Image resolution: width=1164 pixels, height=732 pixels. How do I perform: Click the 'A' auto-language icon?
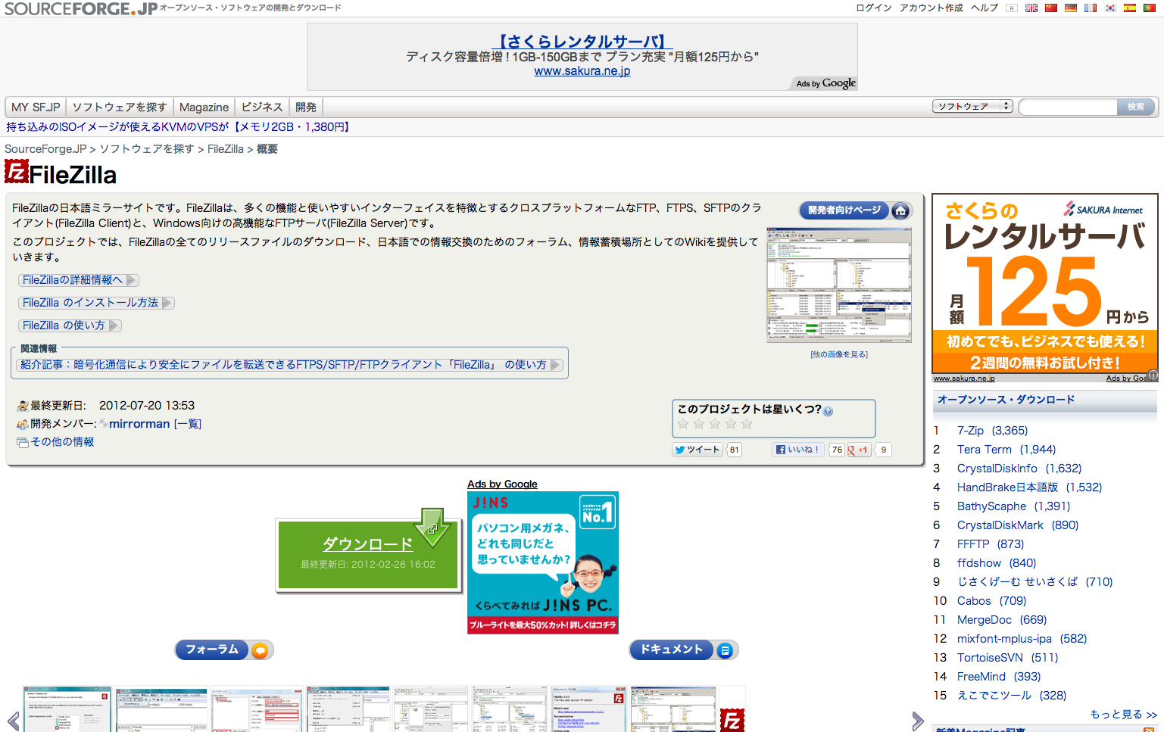[x=1012, y=8]
